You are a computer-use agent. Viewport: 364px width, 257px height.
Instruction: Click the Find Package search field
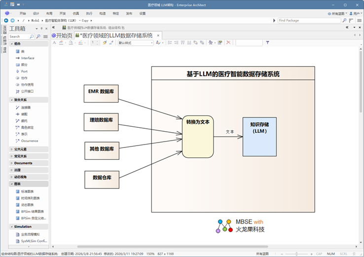point(308,21)
